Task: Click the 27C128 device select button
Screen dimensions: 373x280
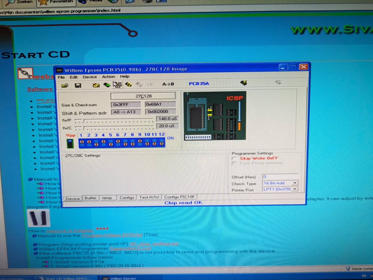Action: pos(143,96)
